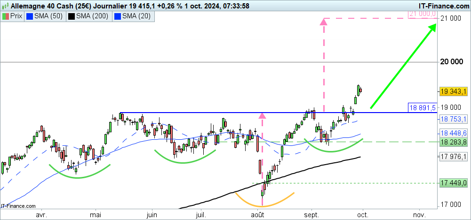
Task: Click the IT-Finance.com watermark at bottom left
Action: 18,205
